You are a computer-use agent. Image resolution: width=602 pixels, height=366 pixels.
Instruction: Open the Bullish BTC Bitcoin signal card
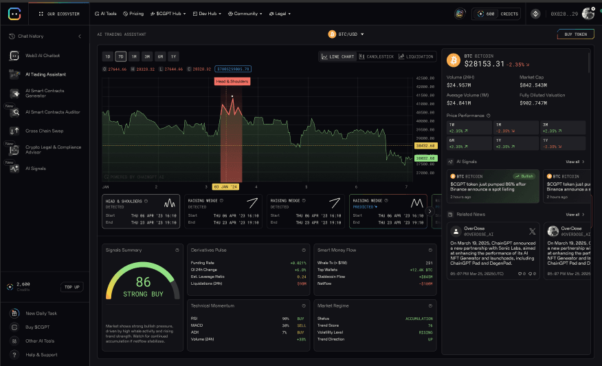[x=493, y=186]
